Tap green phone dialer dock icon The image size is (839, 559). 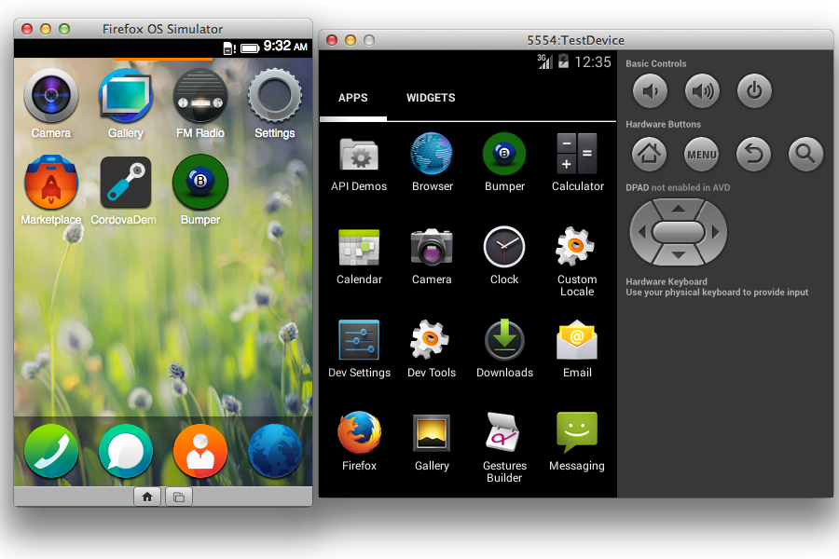pos(51,451)
